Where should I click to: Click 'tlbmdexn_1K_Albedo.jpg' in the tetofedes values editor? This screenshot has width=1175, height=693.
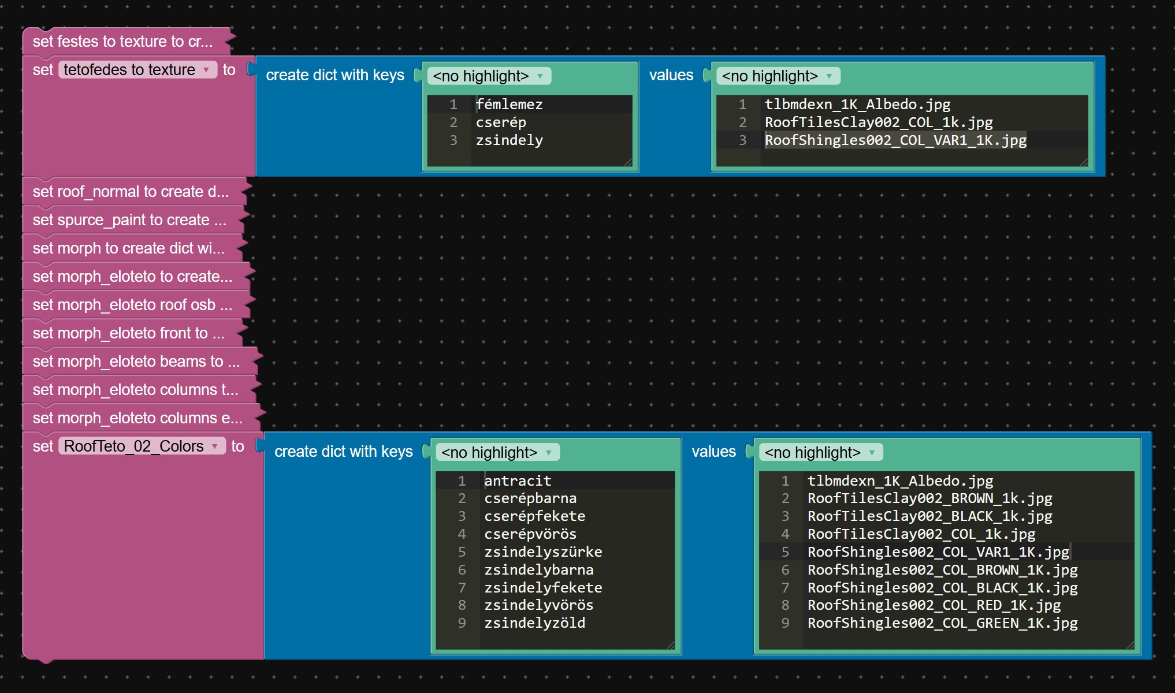(857, 105)
